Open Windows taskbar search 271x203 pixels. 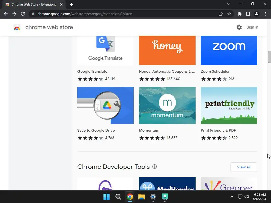pos(118,197)
